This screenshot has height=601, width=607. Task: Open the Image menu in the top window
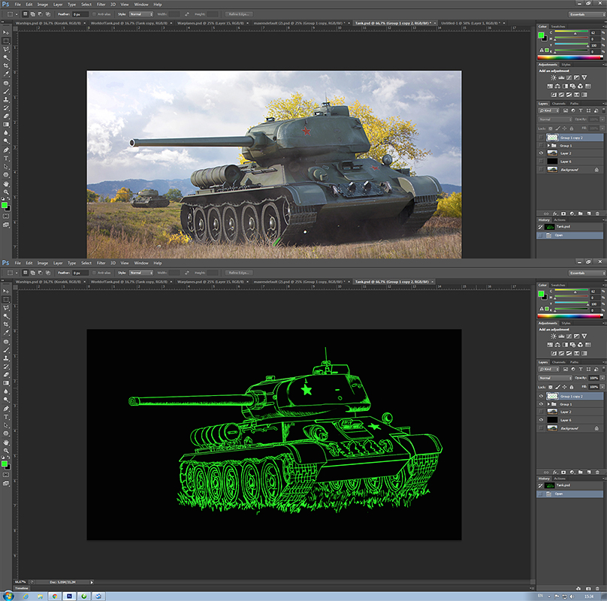coord(43,5)
